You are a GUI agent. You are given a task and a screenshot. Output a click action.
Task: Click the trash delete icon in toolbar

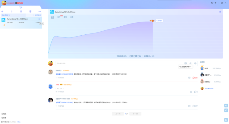(x=30, y=11)
